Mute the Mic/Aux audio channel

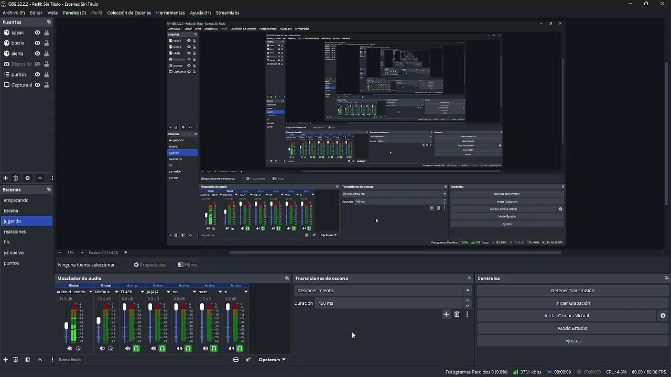coord(102,348)
